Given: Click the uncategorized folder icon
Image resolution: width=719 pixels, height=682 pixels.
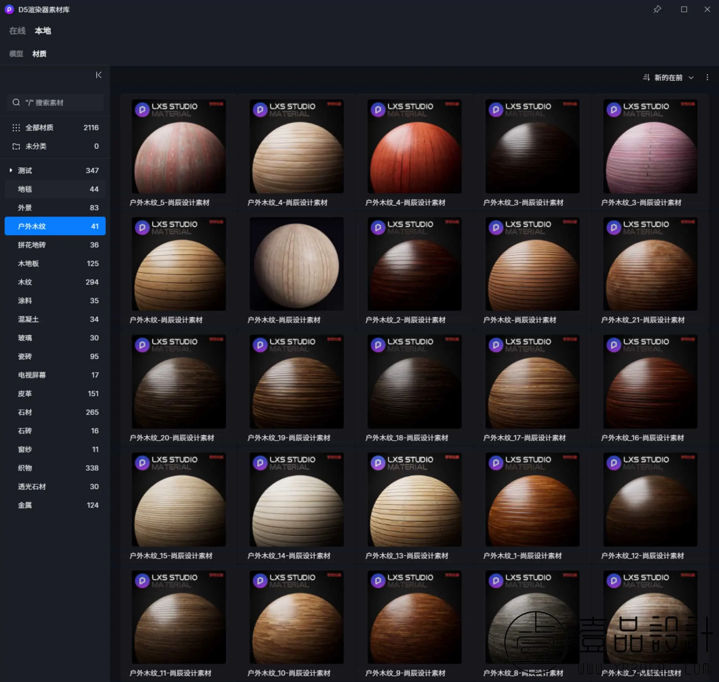Looking at the screenshot, I should 16,146.
